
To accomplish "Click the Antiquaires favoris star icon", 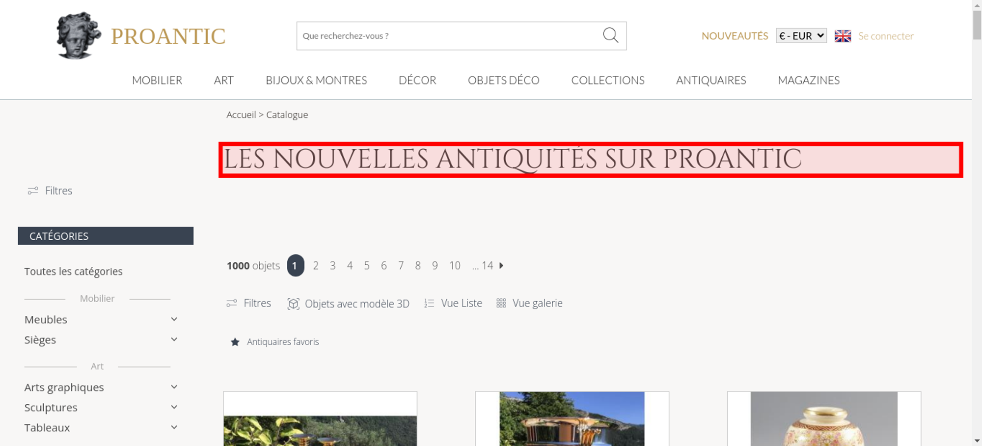I will [235, 342].
